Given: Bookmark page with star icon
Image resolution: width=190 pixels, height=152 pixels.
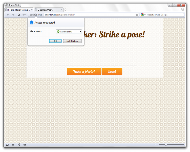Looking at the screenshot, I should [x=137, y=15].
